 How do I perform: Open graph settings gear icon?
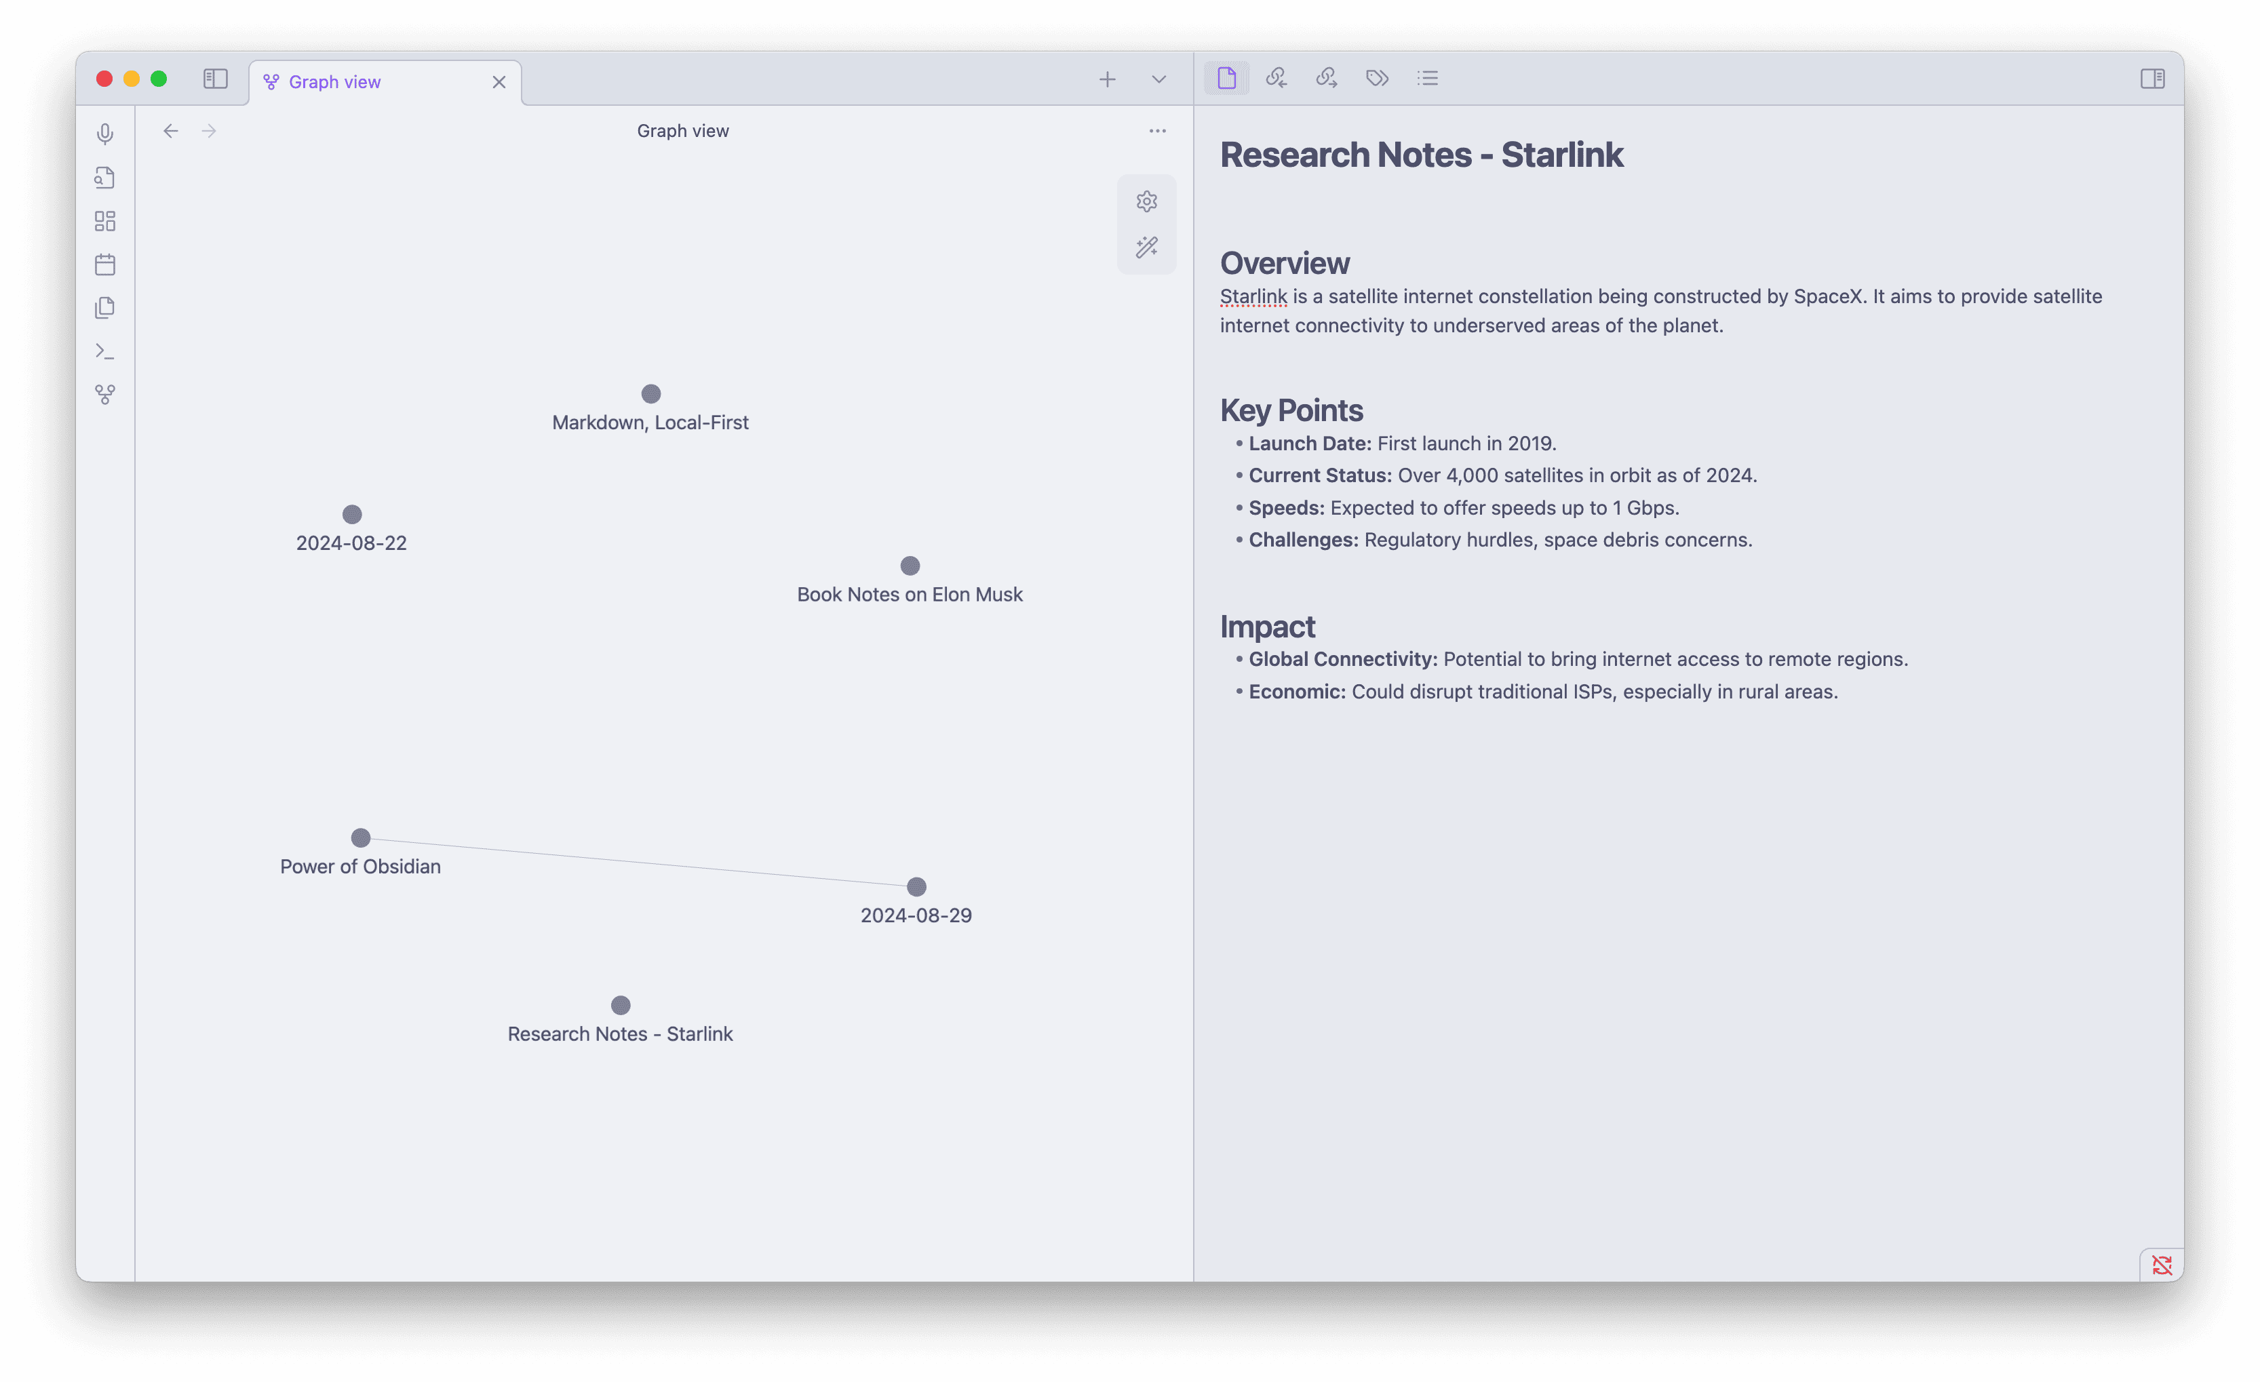pos(1146,201)
